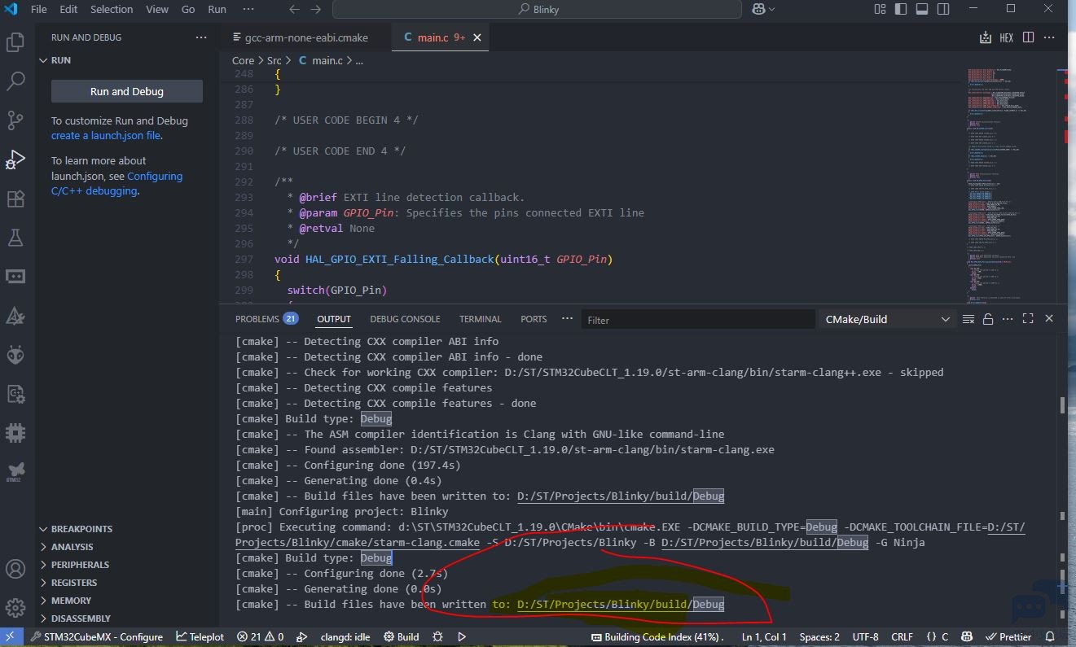Click the debug bug icon in status bar
The width and height of the screenshot is (1076, 647).
438,637
